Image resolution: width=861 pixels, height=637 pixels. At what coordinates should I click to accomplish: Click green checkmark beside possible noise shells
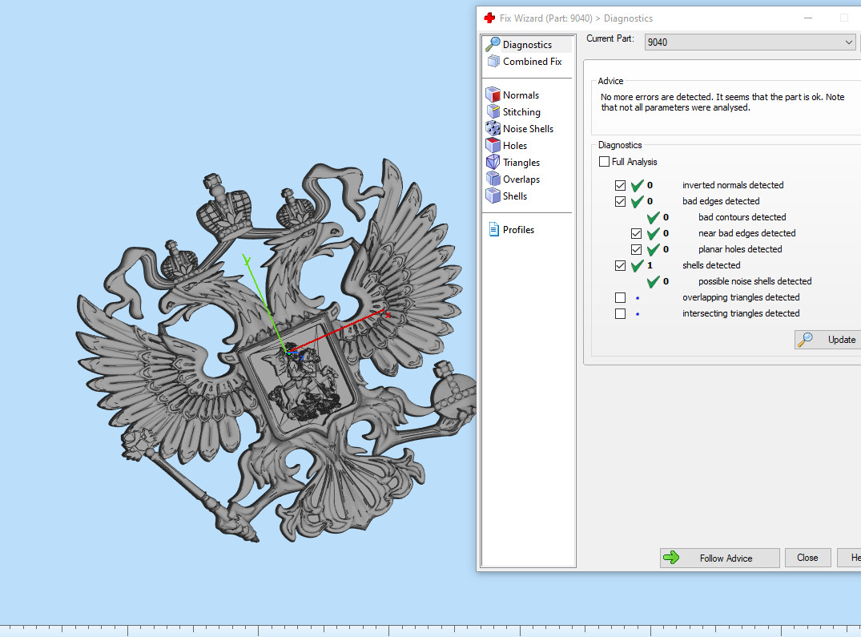coord(653,282)
